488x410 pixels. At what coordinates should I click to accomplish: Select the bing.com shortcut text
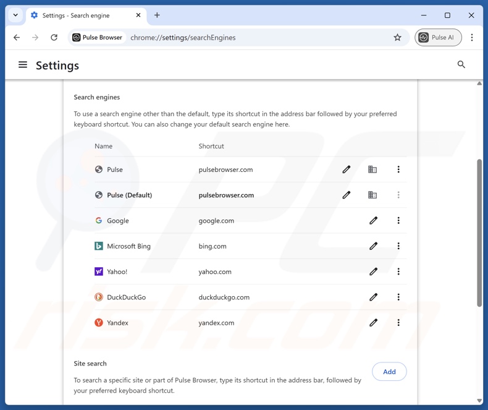point(212,246)
